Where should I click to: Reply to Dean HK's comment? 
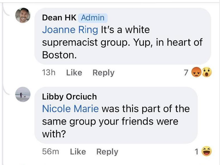[103, 73]
